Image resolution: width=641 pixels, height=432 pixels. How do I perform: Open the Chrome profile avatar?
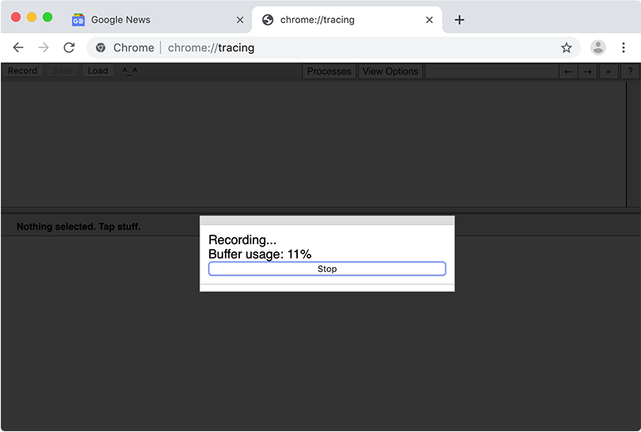597,48
